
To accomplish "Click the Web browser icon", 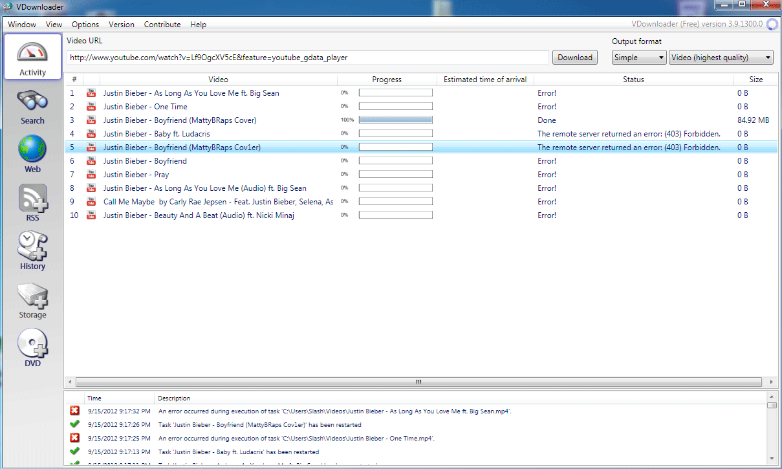I will coord(32,153).
